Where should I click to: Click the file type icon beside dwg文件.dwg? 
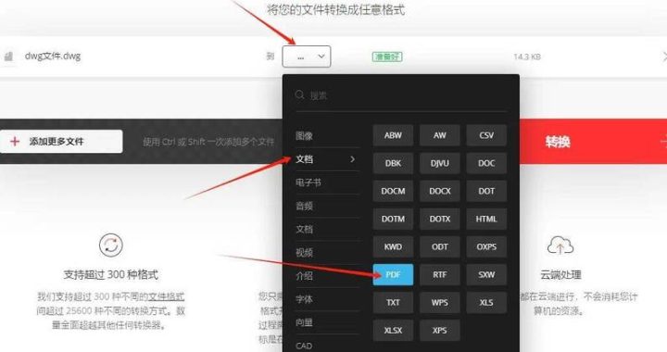[x=8, y=57]
